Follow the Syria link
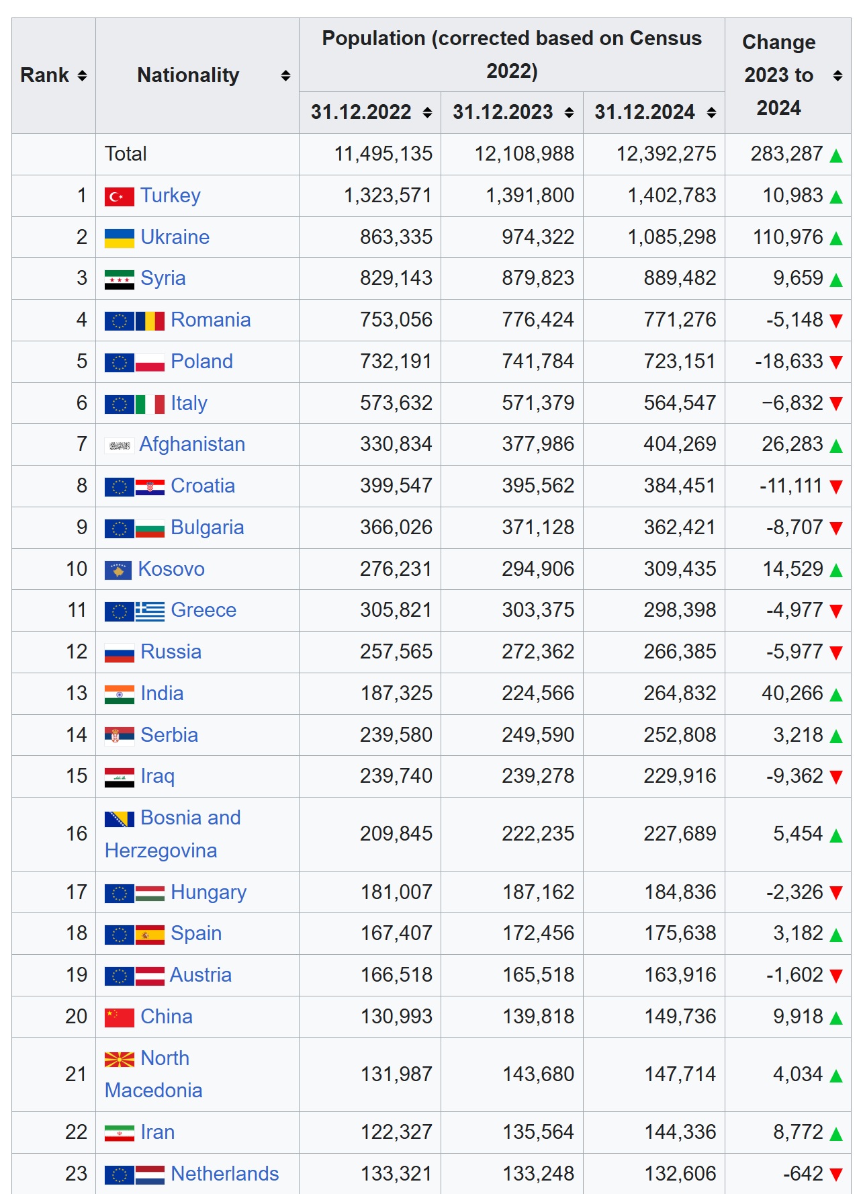 [x=163, y=278]
